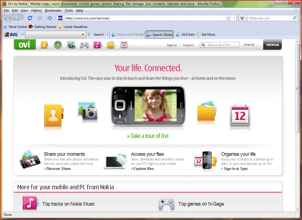Open Top games on N-Gage
Viewport: 302px width, 220px height.
201,204
